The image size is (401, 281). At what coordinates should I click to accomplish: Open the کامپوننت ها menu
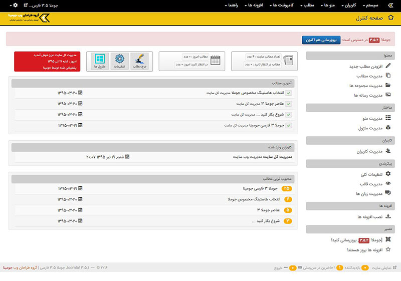(281, 5)
